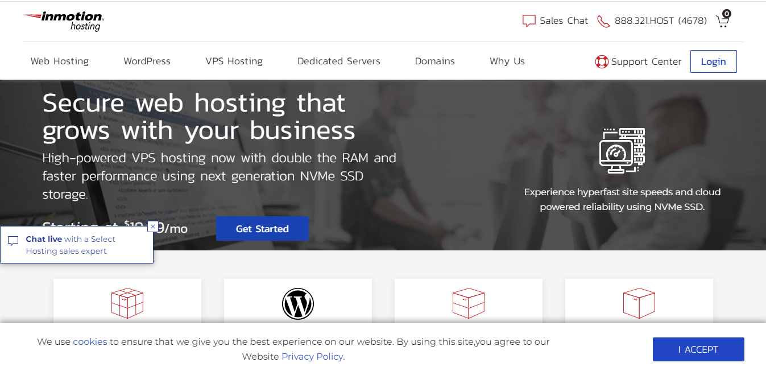This screenshot has height=375, width=766.
Task: Dismiss the chat popup with its X
Action: pos(152,226)
